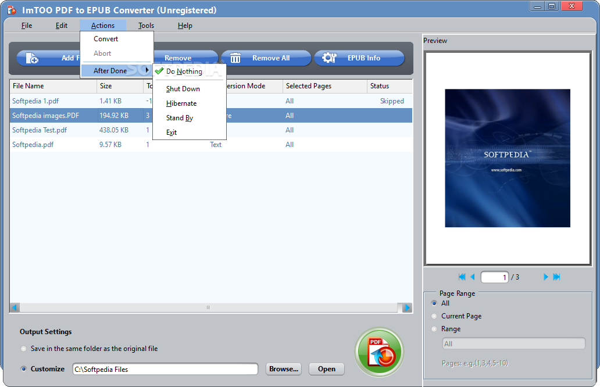Select the All page range radio button
Image resolution: width=600 pixels, height=387 pixels.
click(434, 303)
